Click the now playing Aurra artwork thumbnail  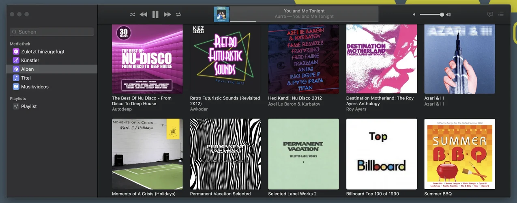click(221, 14)
